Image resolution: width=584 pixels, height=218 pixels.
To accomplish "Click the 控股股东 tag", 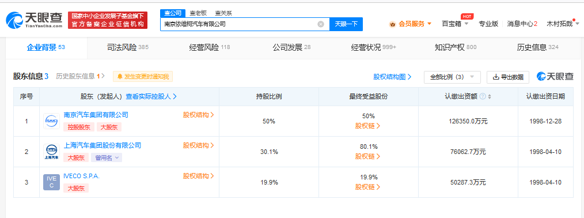I will (79, 127).
